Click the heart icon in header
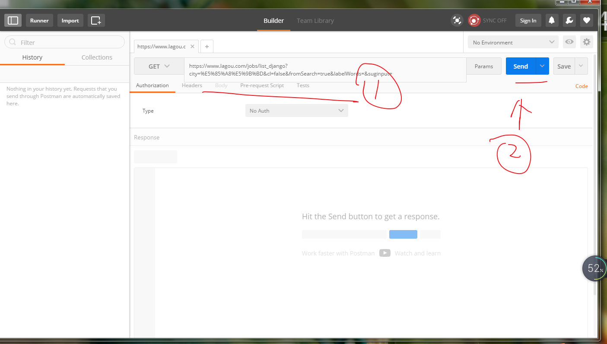The image size is (607, 344). [x=586, y=20]
